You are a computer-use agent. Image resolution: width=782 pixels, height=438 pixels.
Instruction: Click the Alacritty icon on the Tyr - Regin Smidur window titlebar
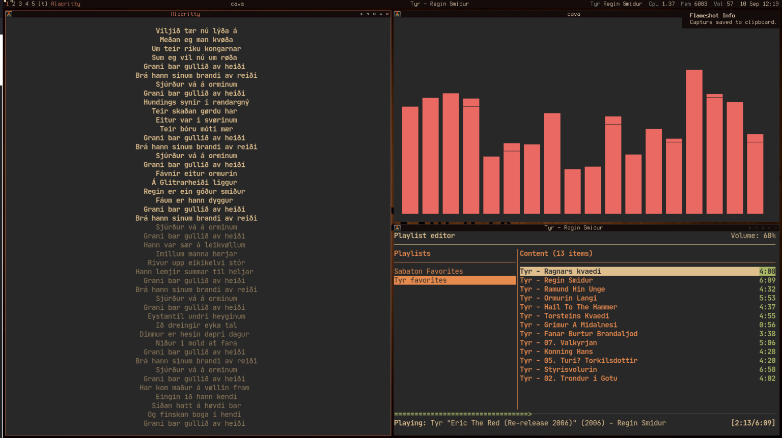click(x=397, y=228)
